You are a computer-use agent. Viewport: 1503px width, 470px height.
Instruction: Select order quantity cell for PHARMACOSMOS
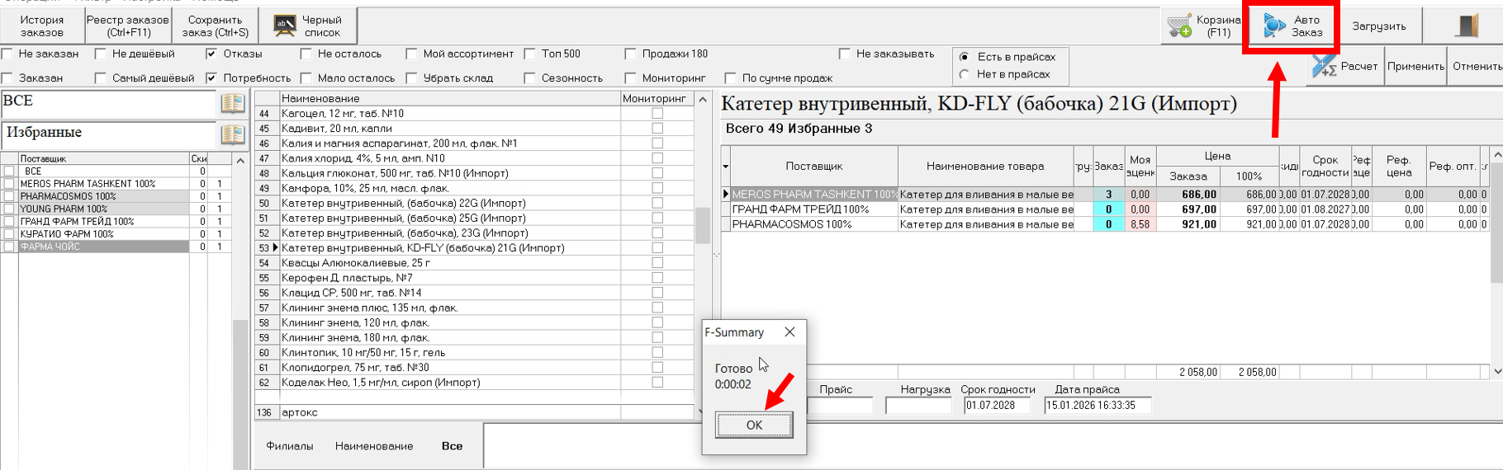[x=1108, y=224]
